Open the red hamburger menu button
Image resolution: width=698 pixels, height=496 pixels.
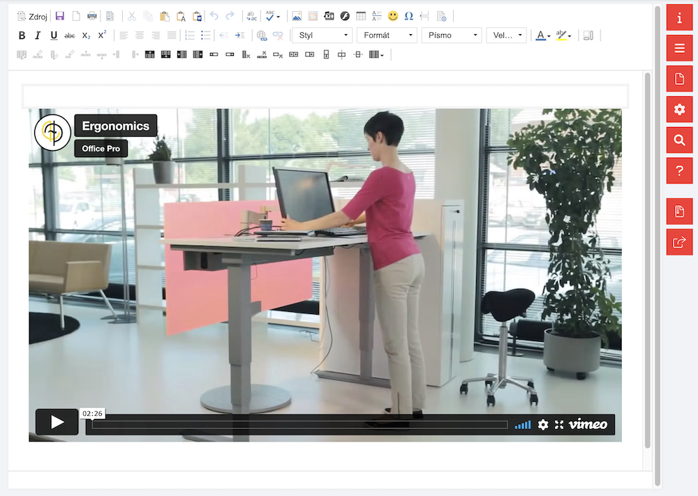click(679, 48)
